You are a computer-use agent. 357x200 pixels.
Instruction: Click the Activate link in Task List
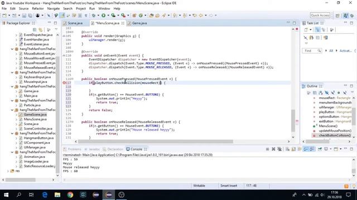[x=345, y=51]
